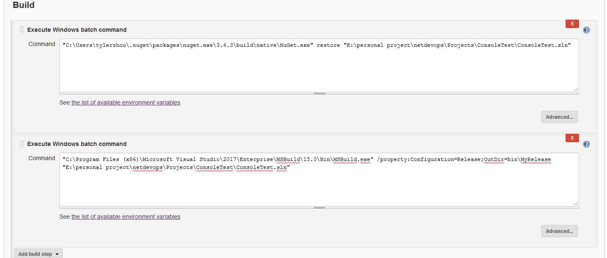Show Advanced options for the MSBuild step

point(559,231)
